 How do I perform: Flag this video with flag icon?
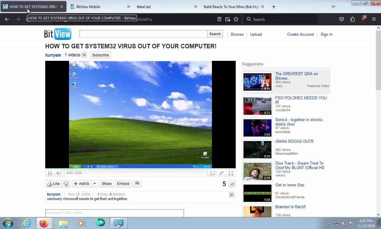137,184
